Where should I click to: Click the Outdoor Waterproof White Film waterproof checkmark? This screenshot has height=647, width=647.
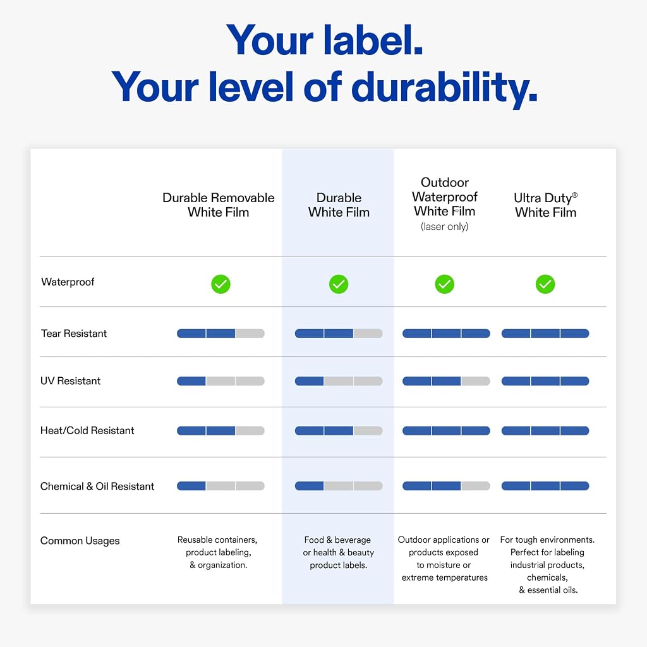[444, 284]
